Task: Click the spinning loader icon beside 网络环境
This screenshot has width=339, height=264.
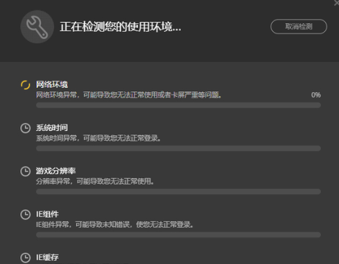Action: coord(25,85)
